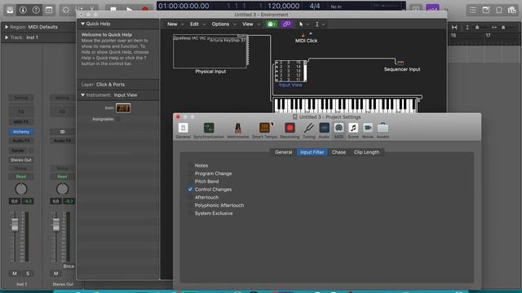
Task: Open Stereo Out output slot on Inst 1
Action: [x=21, y=160]
